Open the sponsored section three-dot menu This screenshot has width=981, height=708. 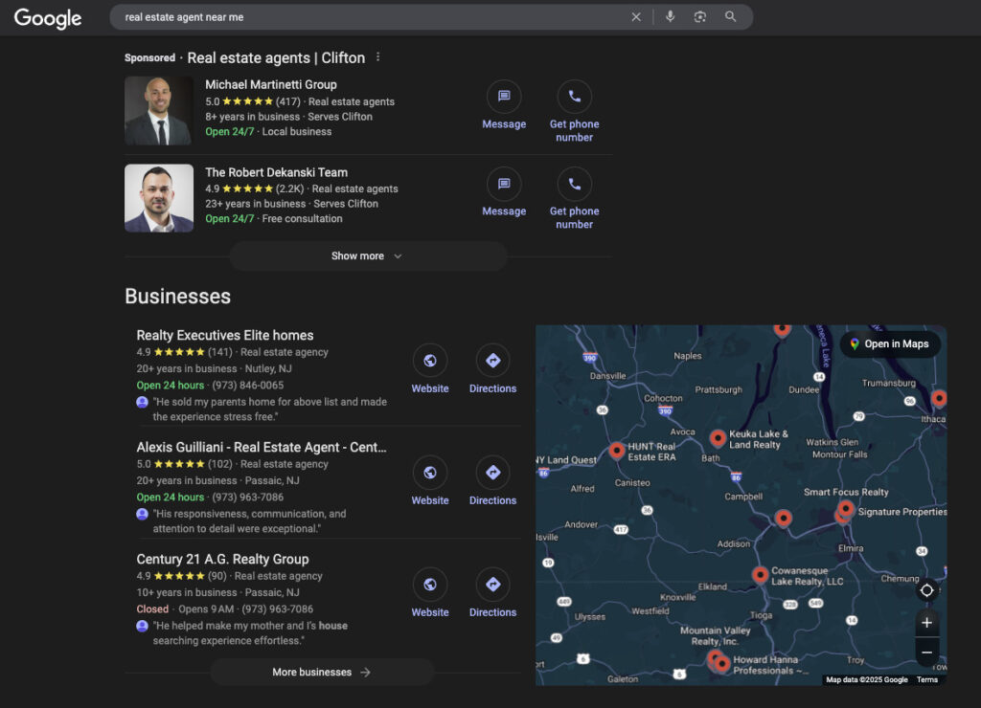pos(377,56)
